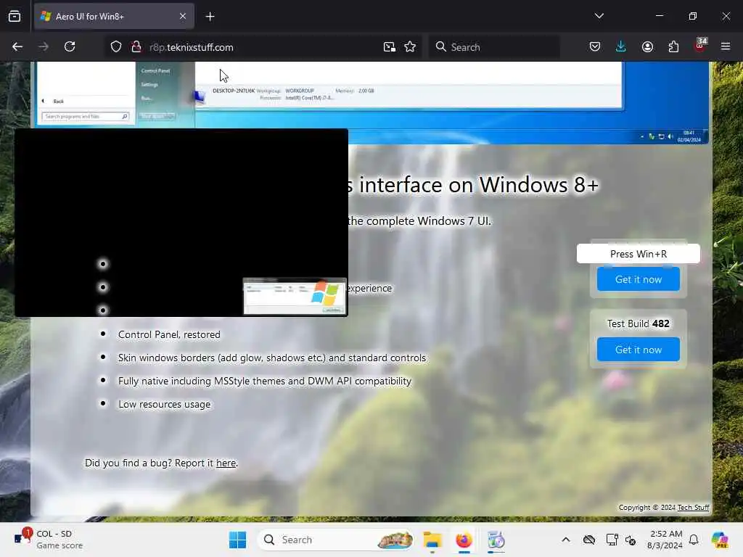Click the small Windows logo thumbnail image
Viewport: 743px width, 557px height.
[x=295, y=296]
